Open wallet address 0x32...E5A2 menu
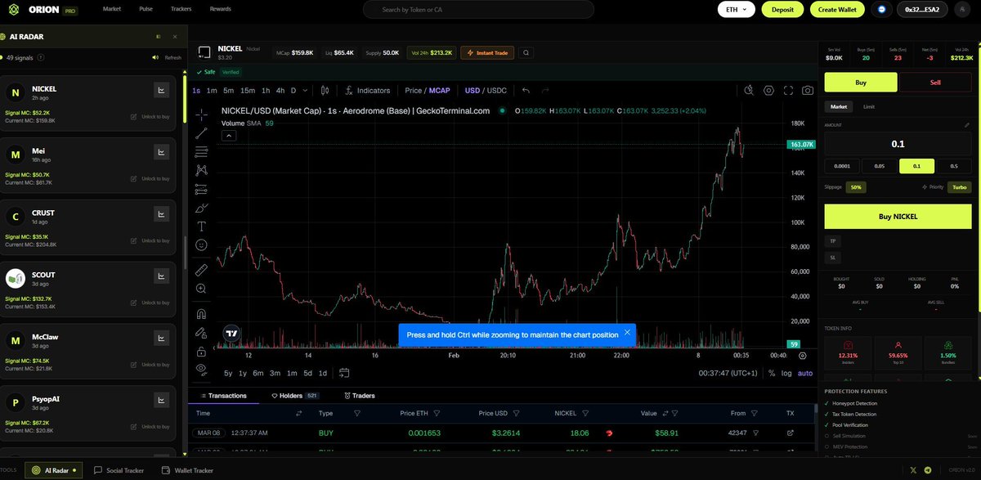 click(x=922, y=10)
